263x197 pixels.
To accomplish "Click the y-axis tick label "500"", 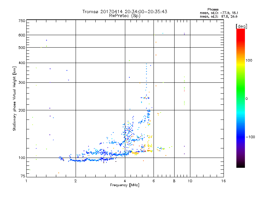I will 22,48.
